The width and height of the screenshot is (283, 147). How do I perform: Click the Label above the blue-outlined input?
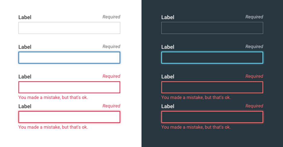coord(25,47)
